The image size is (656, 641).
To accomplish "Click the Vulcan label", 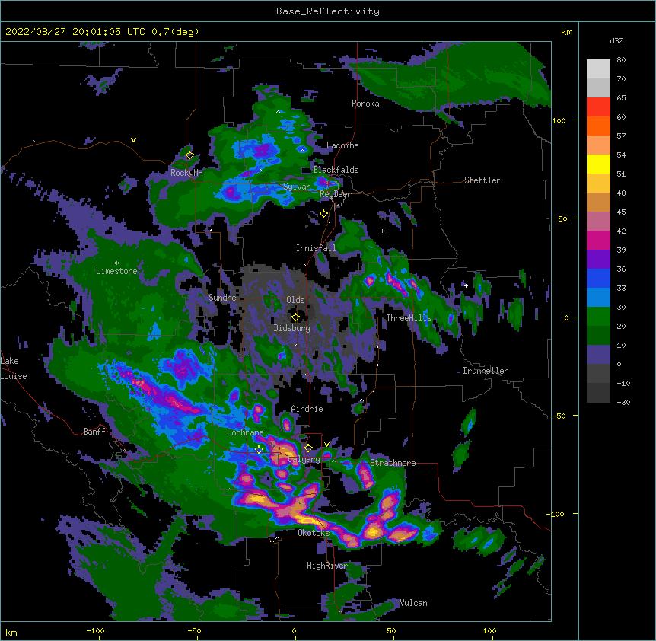I will coord(413,603).
